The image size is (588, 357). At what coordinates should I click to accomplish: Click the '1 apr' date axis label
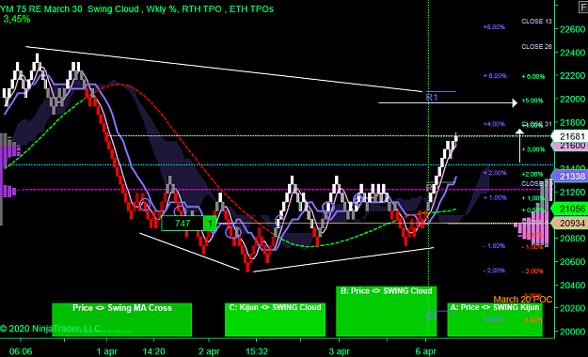pos(107,351)
